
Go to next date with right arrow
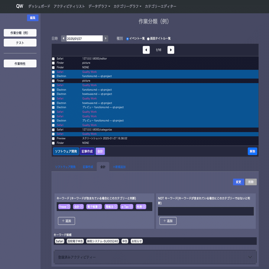pos(105,38)
